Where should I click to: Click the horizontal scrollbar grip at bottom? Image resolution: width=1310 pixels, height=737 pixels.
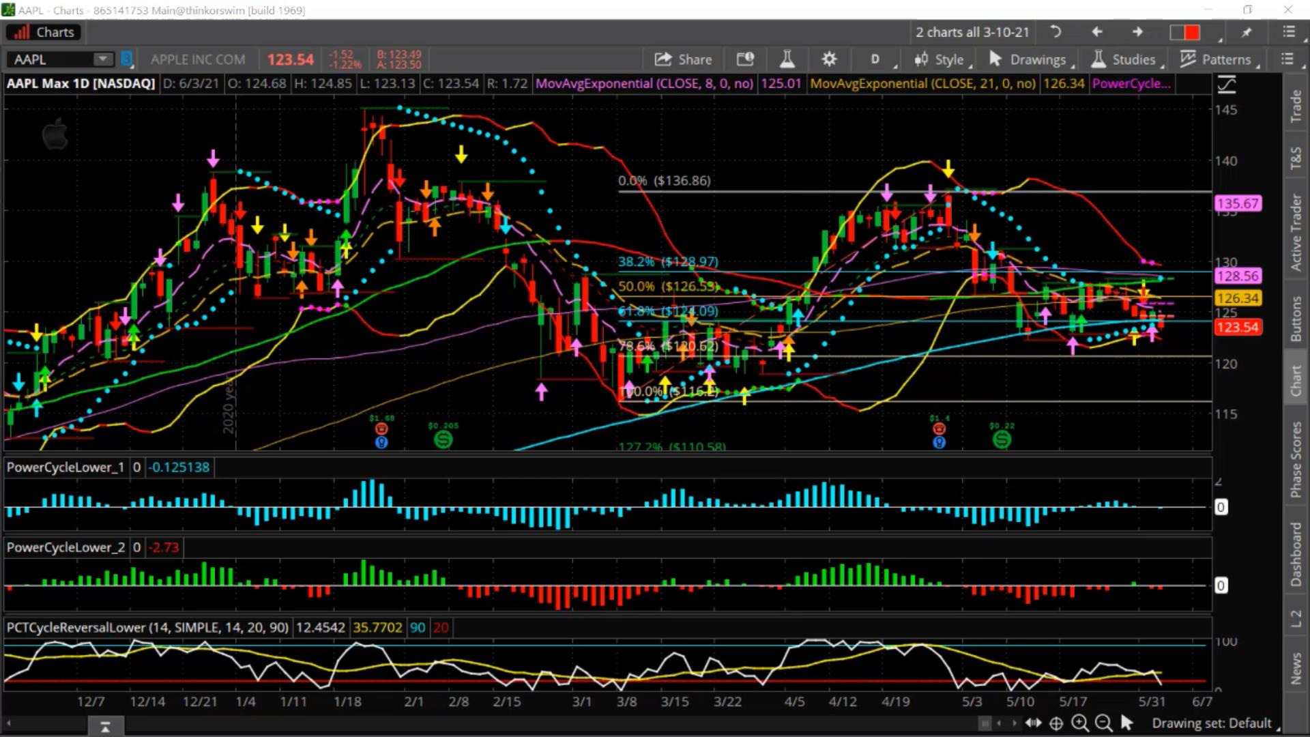pos(984,723)
